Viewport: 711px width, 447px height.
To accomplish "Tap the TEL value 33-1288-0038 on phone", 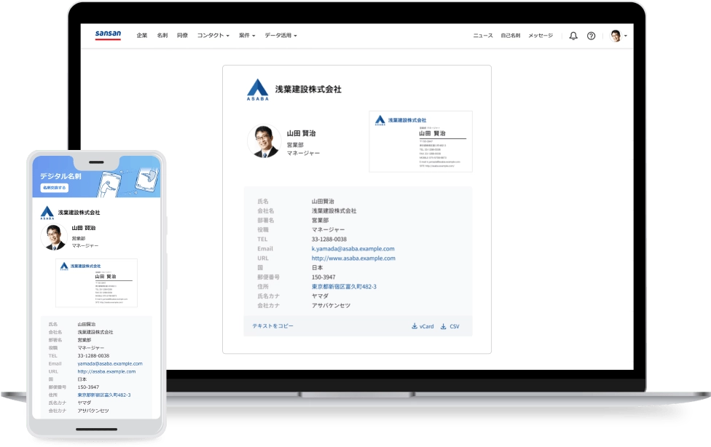I will [x=93, y=356].
